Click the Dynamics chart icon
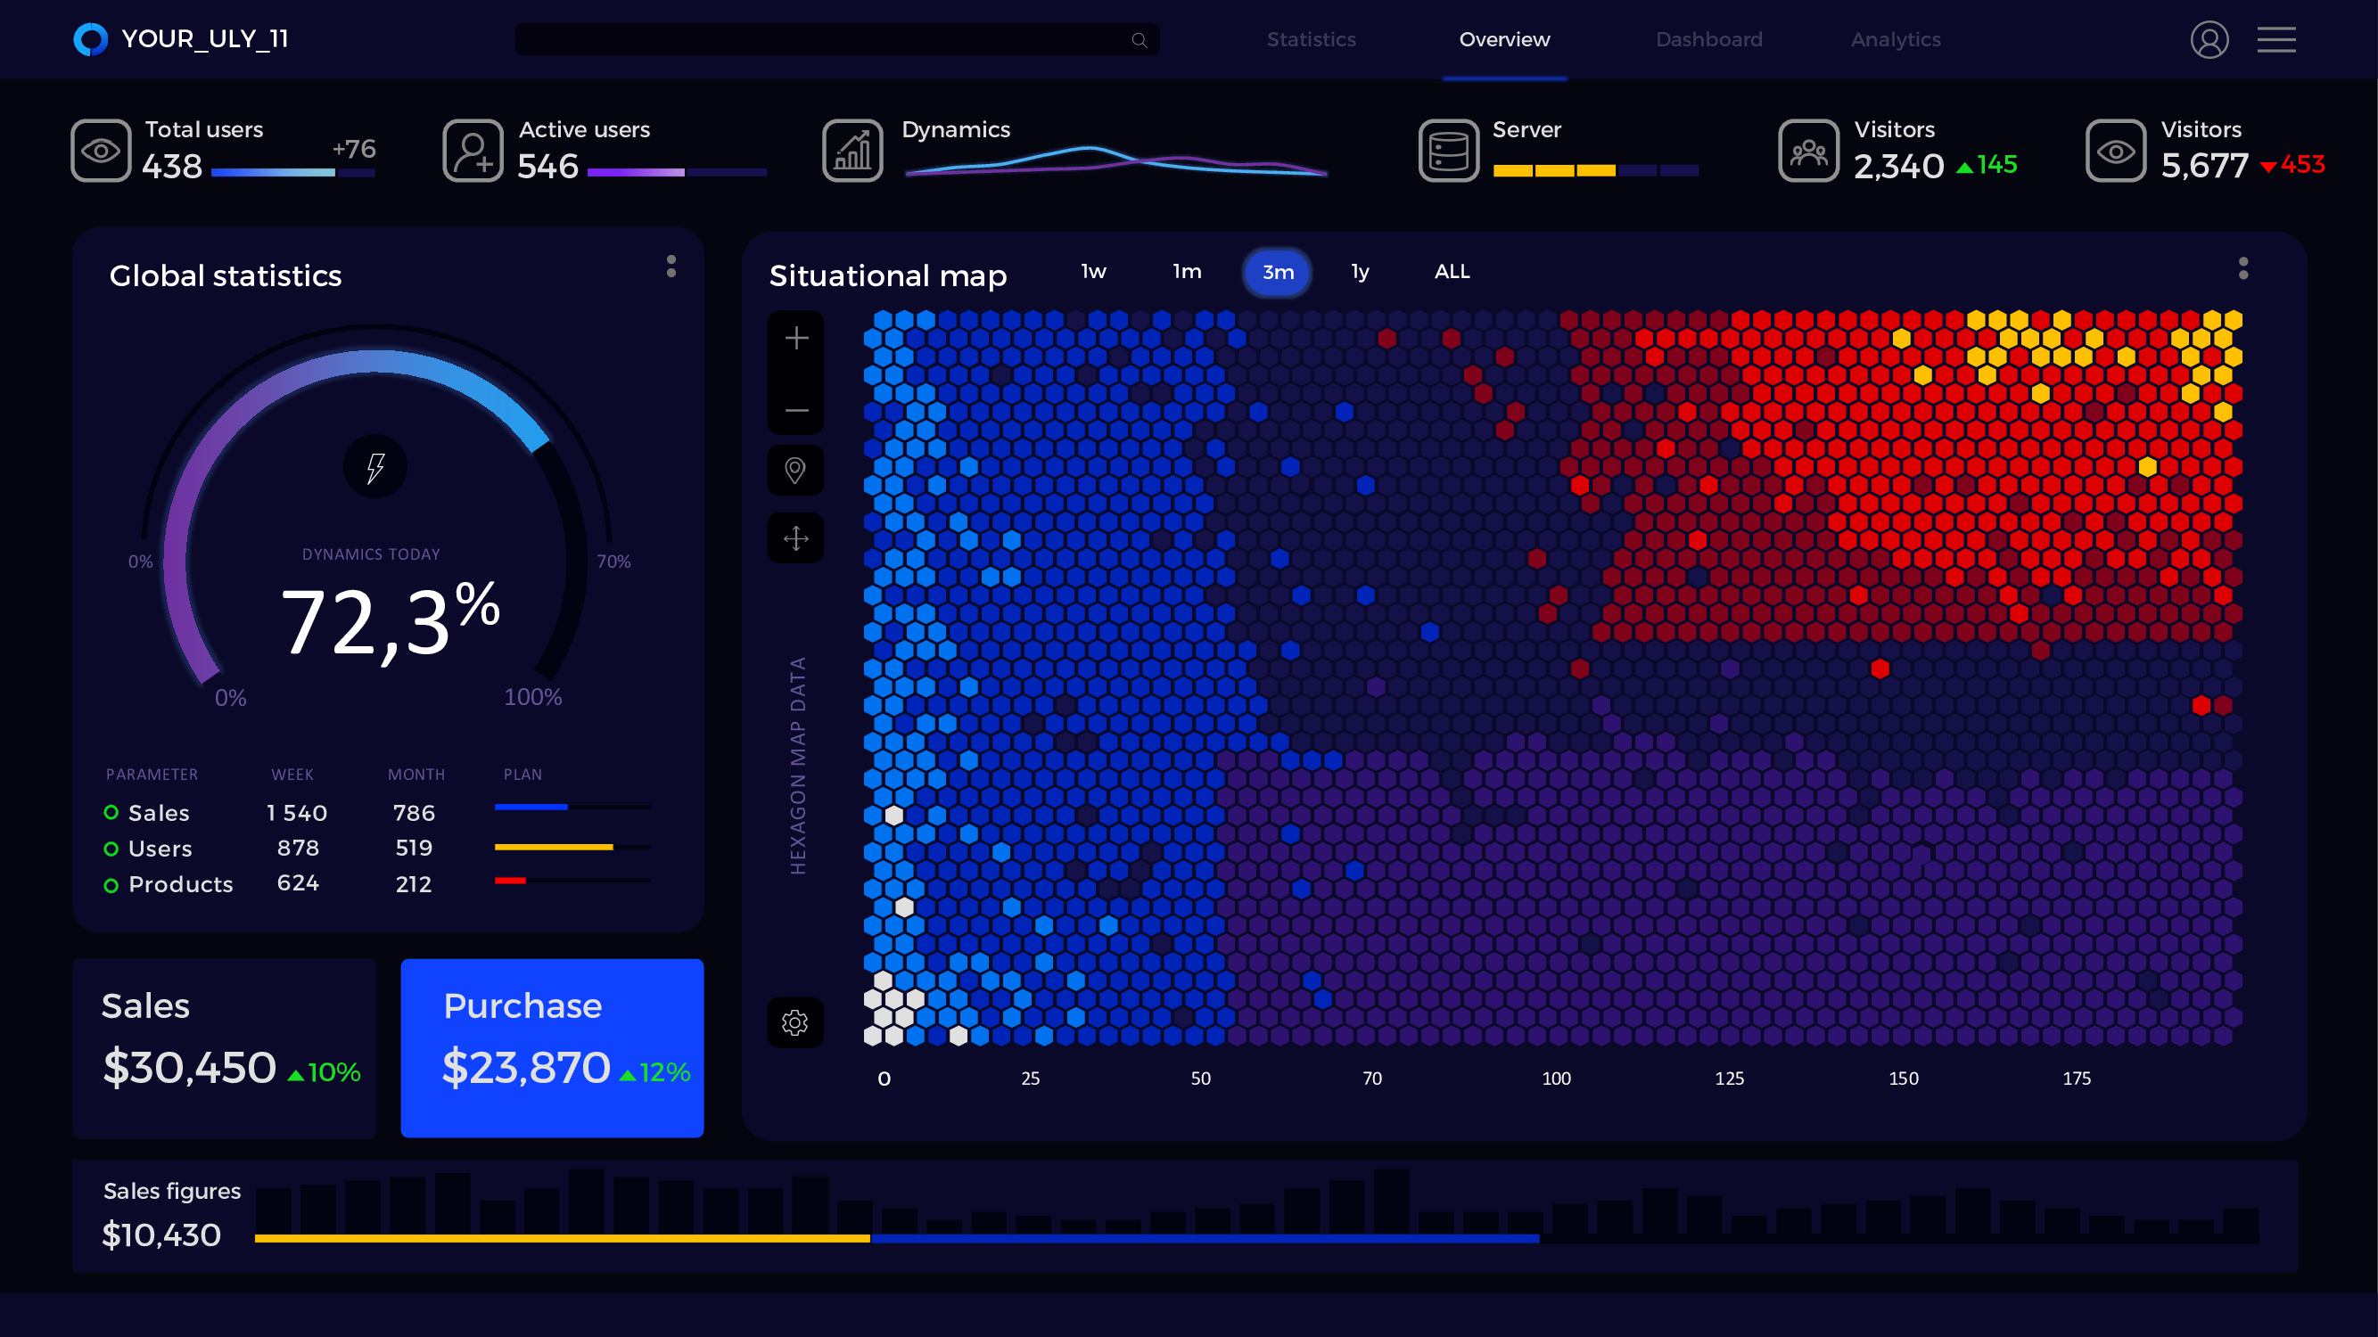The width and height of the screenshot is (2378, 1337). pos(853,151)
